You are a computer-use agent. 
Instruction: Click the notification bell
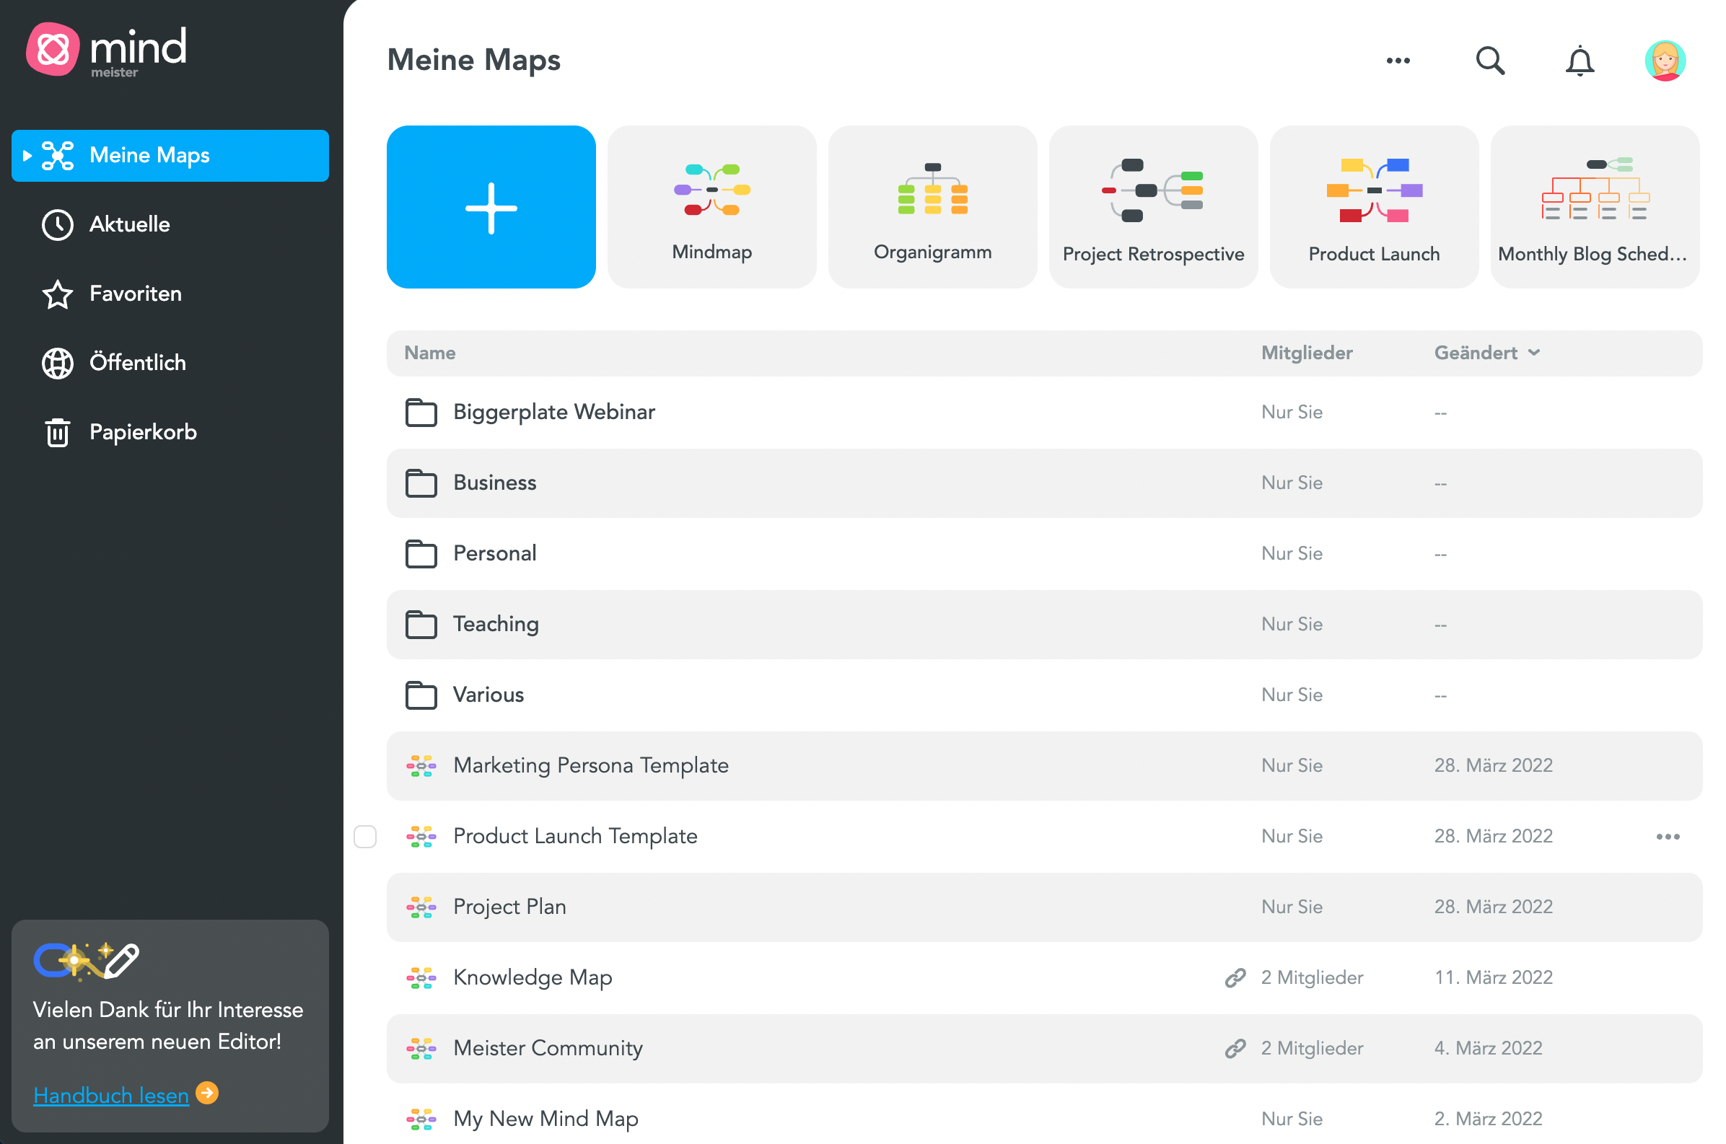1580,61
